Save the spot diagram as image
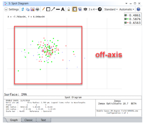The height and width of the screenshot is (124, 149). [x=32, y=9]
